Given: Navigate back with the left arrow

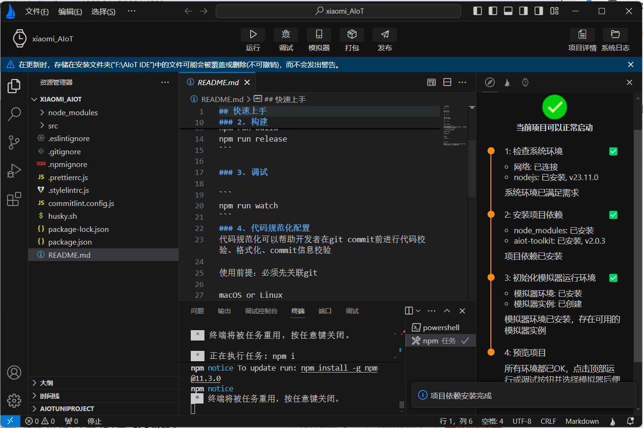Looking at the screenshot, I should (x=188, y=11).
